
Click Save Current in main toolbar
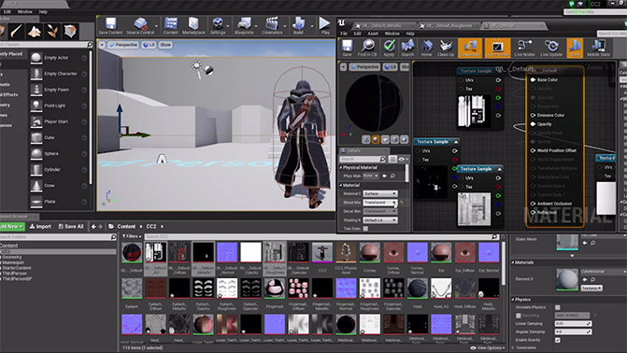pyautogui.click(x=110, y=25)
